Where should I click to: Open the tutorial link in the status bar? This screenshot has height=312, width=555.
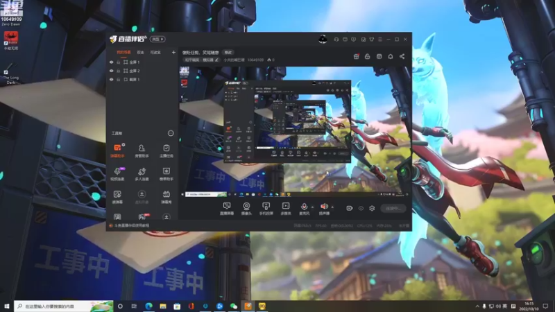tap(132, 225)
